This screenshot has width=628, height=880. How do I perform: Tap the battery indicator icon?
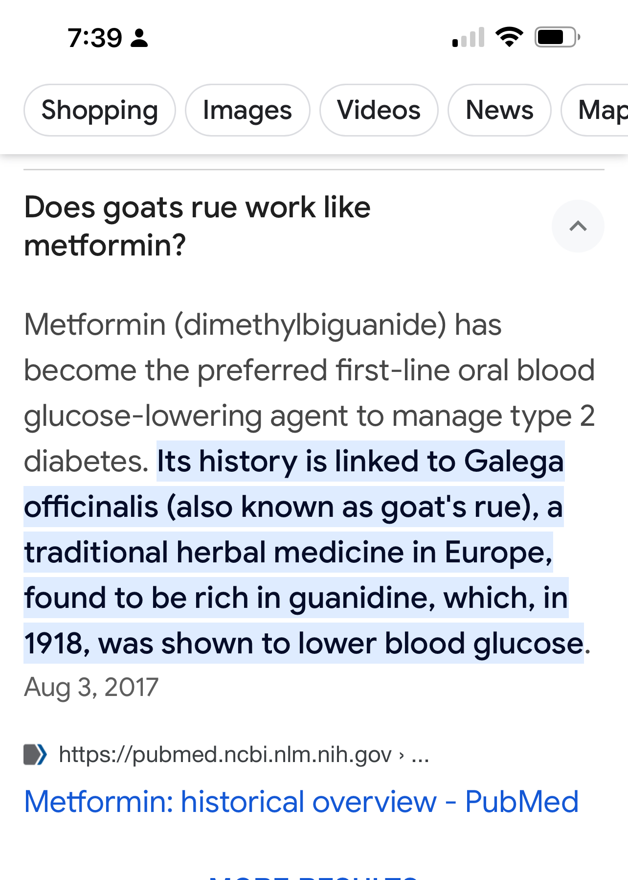click(557, 37)
